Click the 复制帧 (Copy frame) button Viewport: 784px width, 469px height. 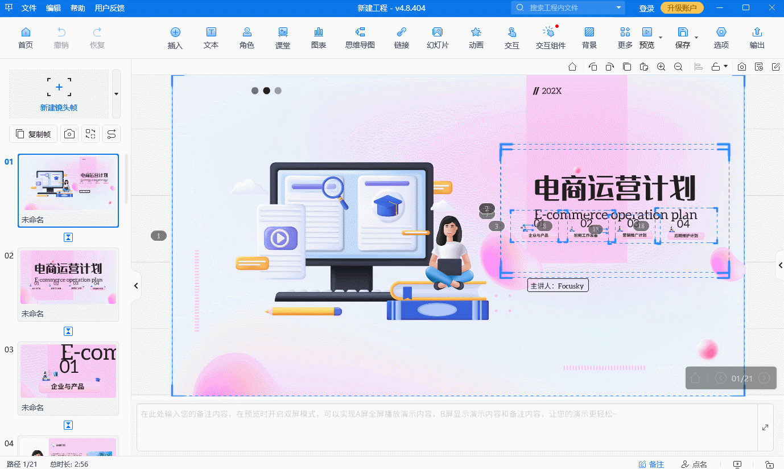(33, 134)
